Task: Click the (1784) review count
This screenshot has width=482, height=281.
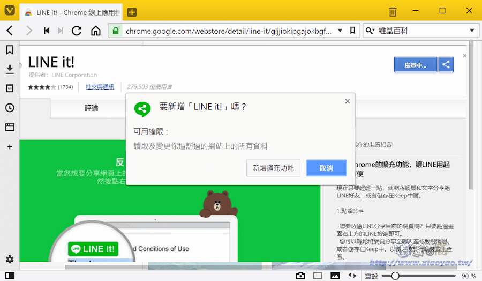Action: [x=65, y=87]
